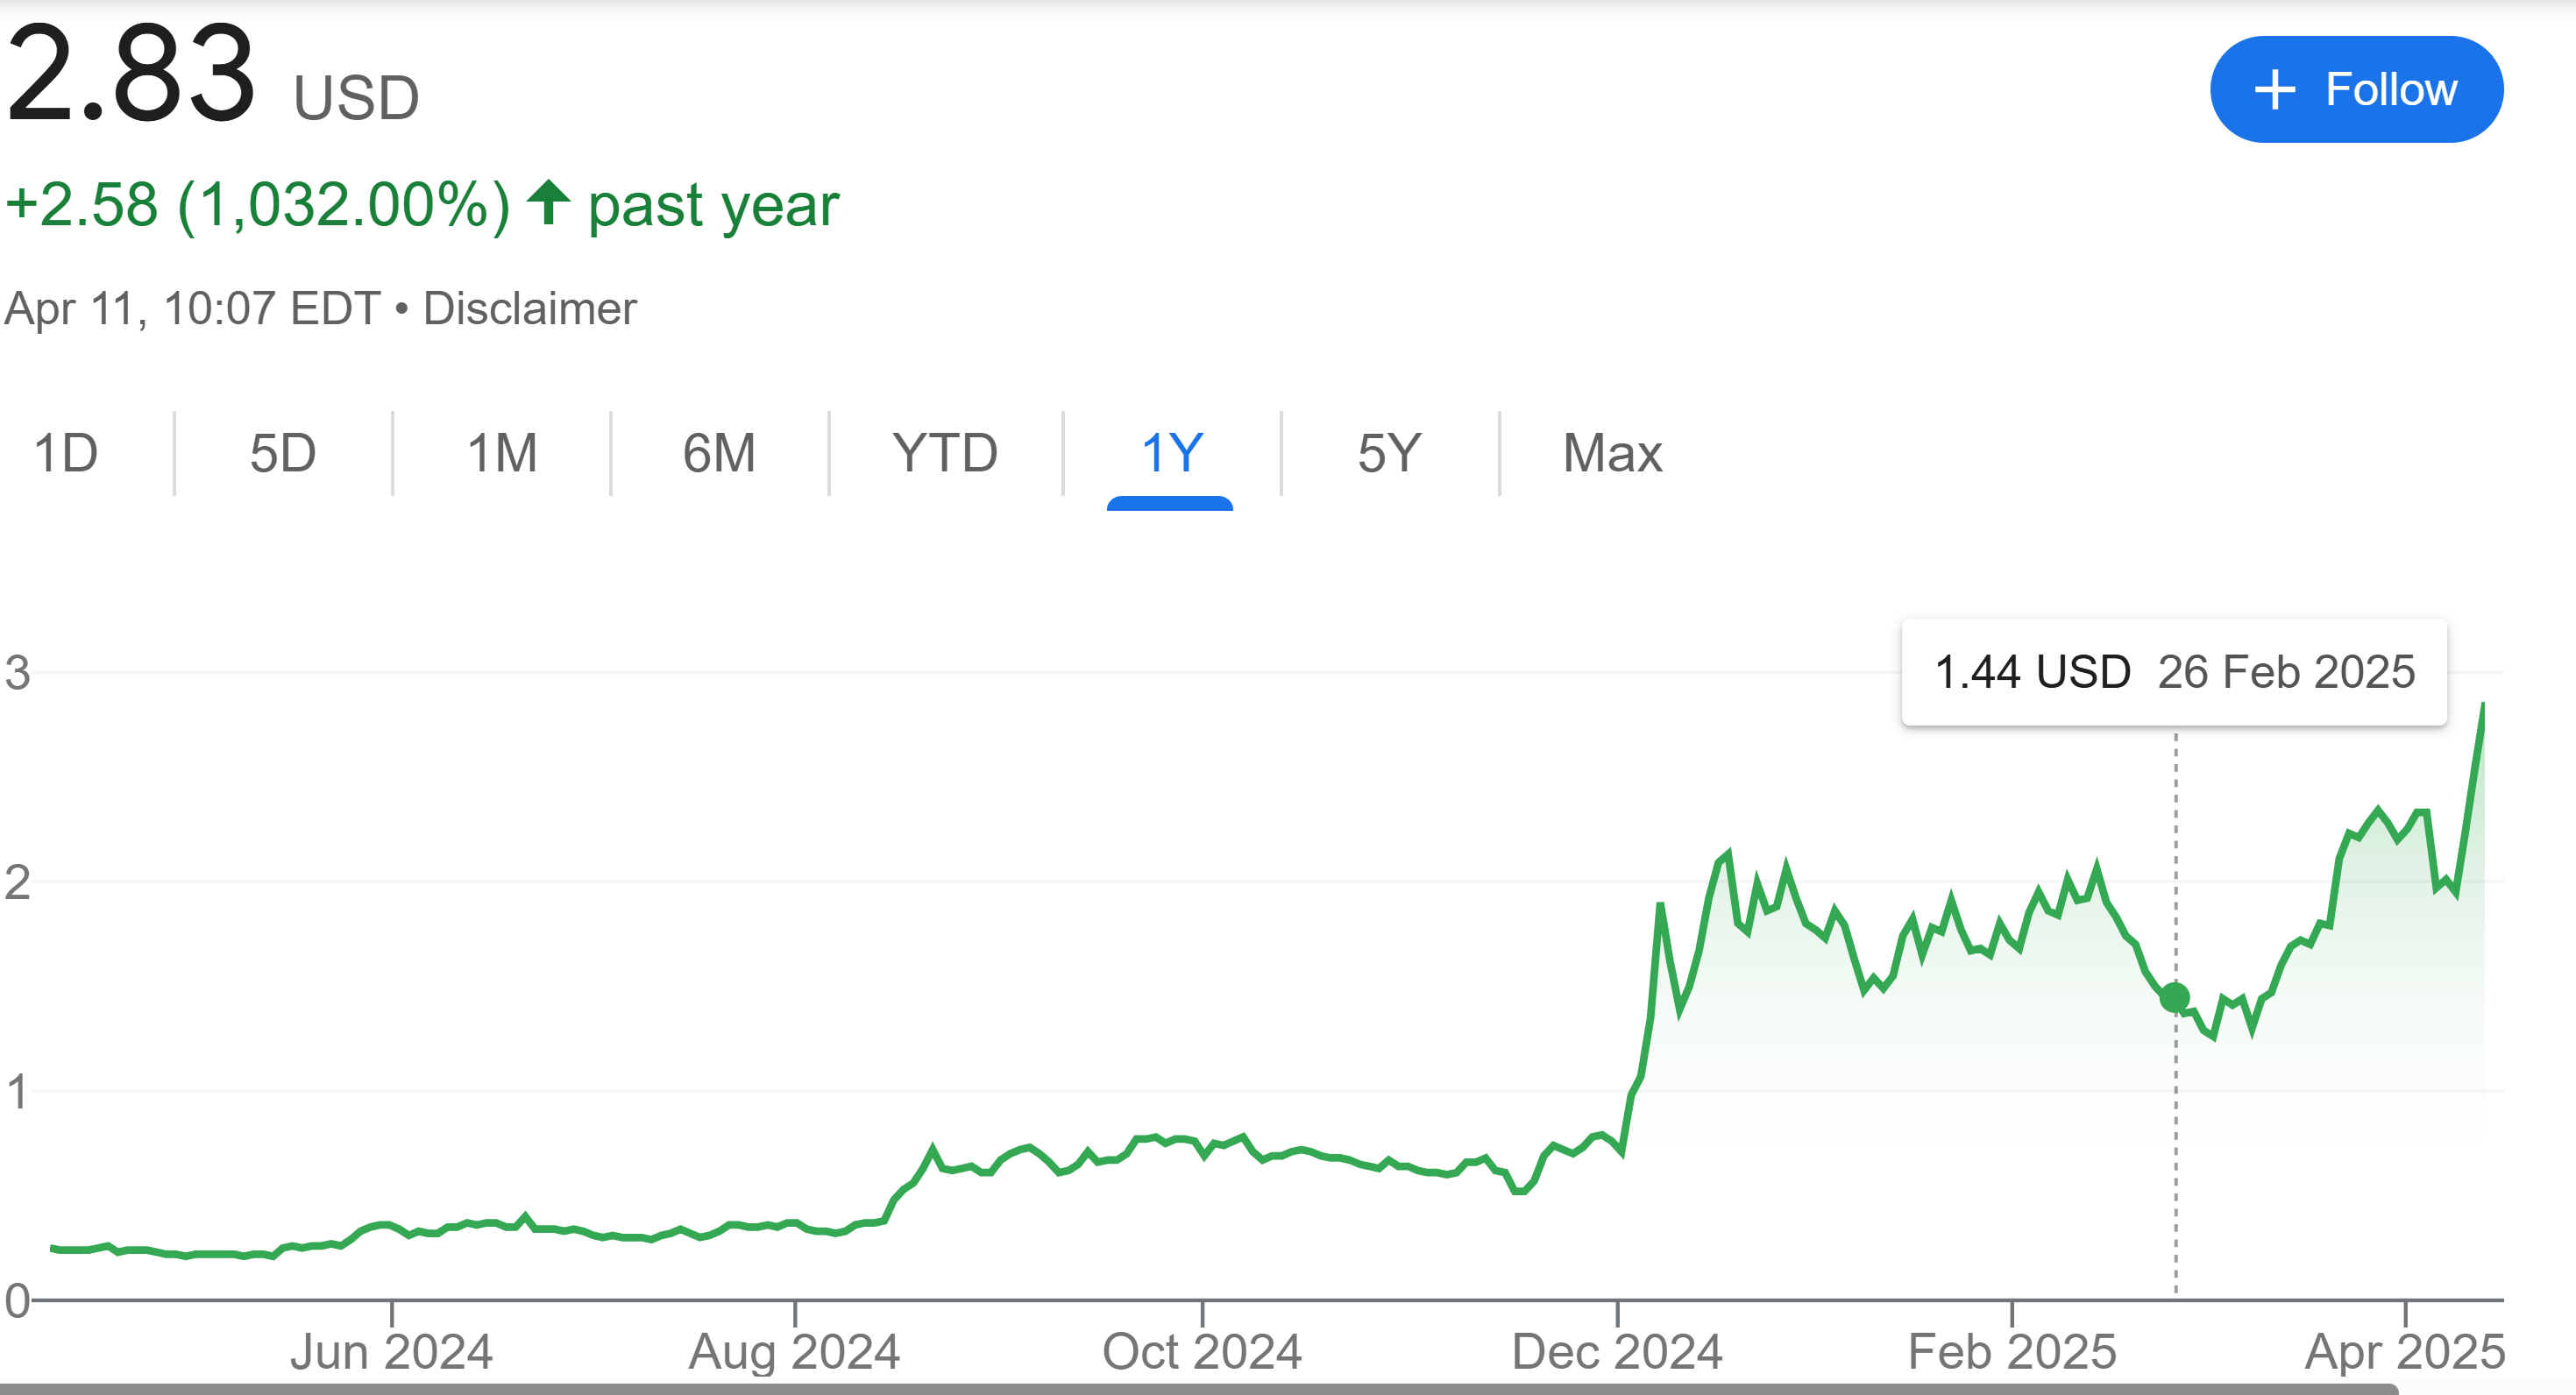Switch to the 5Y range tab

click(x=1389, y=453)
